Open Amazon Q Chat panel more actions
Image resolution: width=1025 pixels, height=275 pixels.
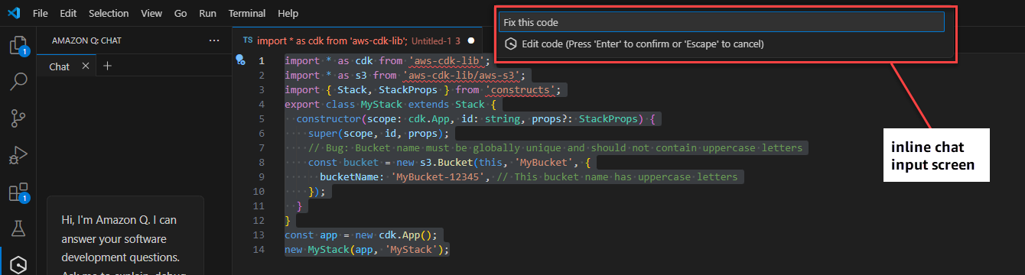pyautogui.click(x=214, y=40)
